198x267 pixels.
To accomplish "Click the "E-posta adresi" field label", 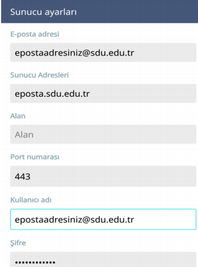I will coord(35,34).
